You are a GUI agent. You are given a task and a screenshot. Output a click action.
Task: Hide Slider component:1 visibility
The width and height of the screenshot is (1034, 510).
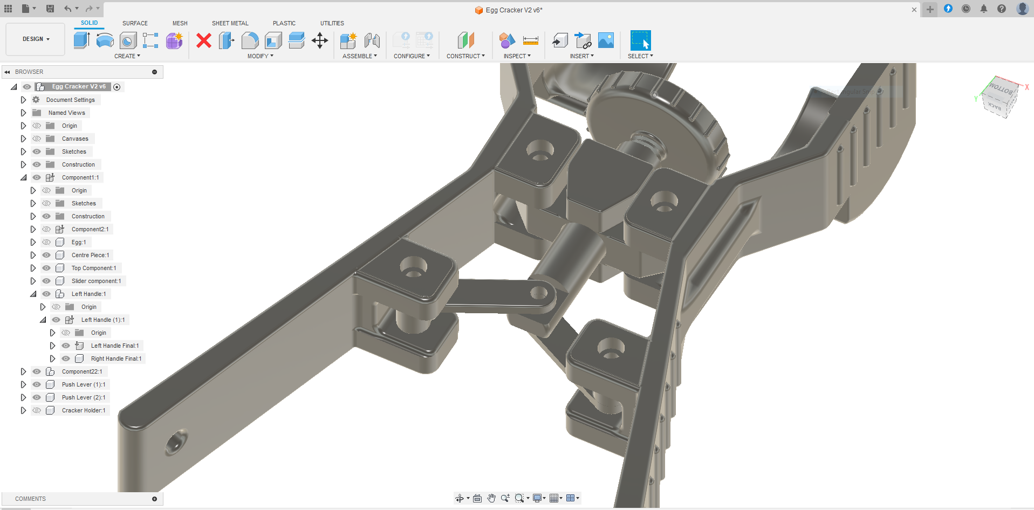tap(46, 281)
